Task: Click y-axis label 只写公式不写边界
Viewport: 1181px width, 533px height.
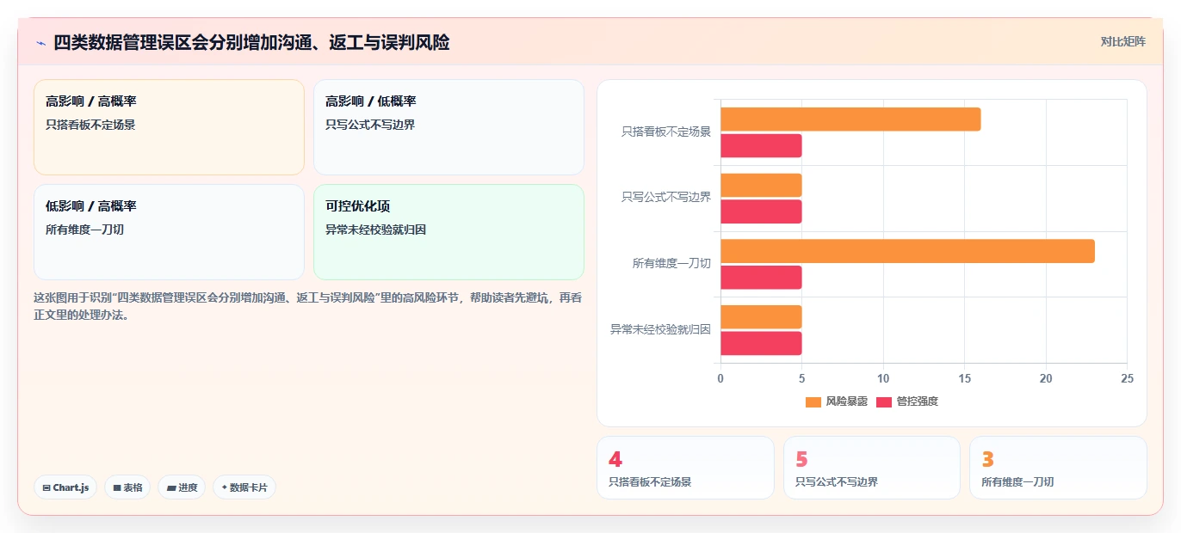Action: [666, 198]
